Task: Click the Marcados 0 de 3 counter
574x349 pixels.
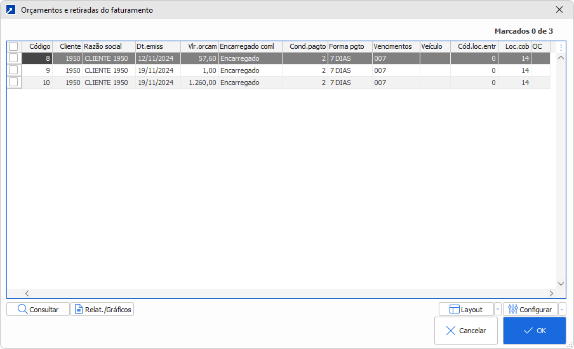Action: 523,31
